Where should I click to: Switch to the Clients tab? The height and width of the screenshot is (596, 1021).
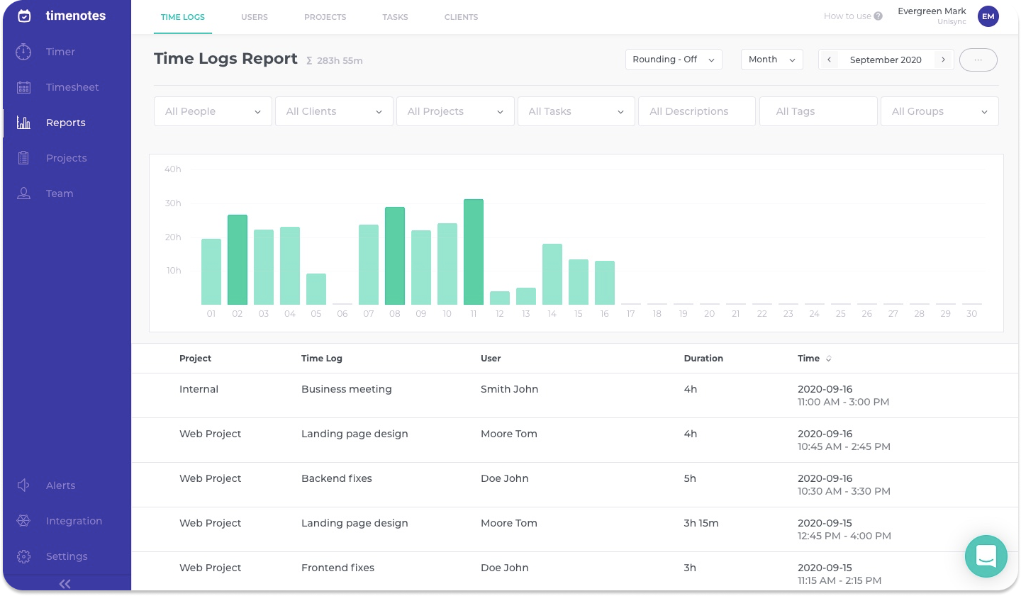pyautogui.click(x=462, y=17)
